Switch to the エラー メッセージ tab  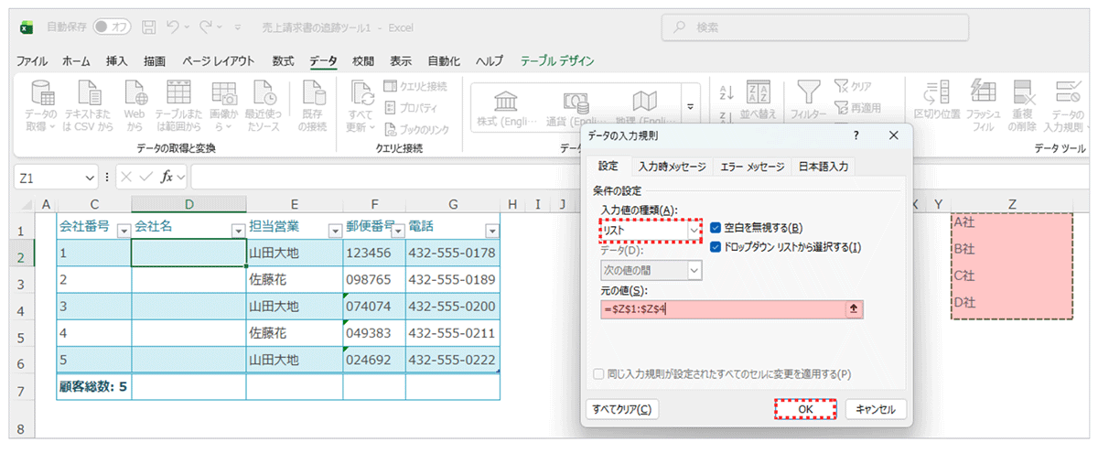pyautogui.click(x=751, y=167)
